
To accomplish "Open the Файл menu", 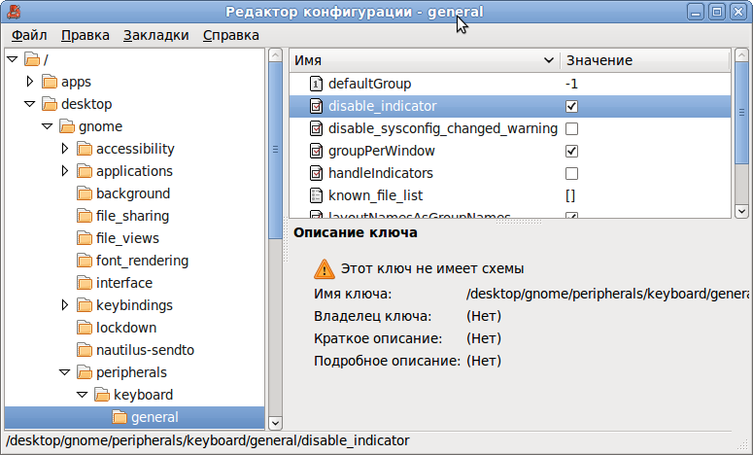I will tap(29, 35).
